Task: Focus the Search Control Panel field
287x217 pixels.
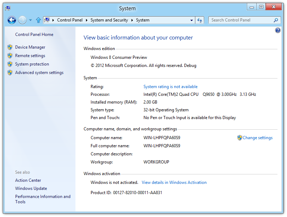Action: (x=240, y=20)
